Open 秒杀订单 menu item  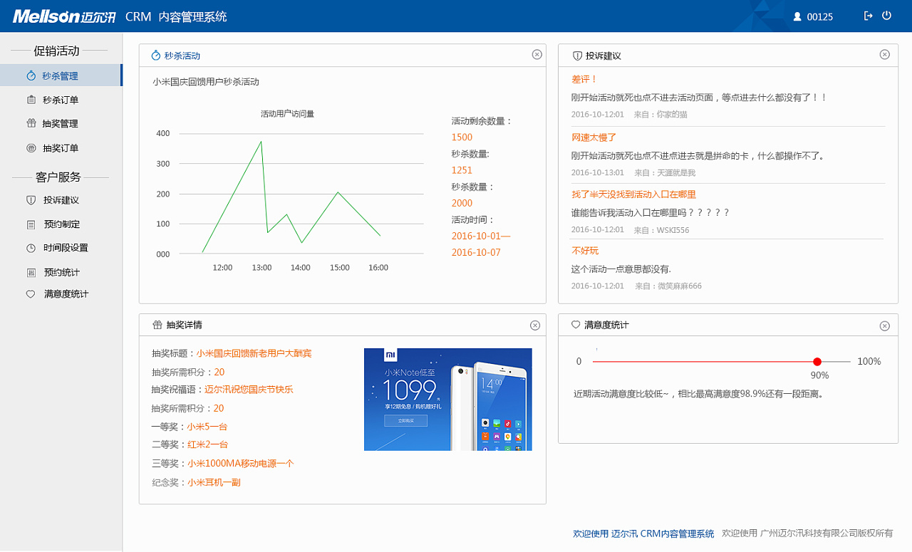click(x=61, y=100)
